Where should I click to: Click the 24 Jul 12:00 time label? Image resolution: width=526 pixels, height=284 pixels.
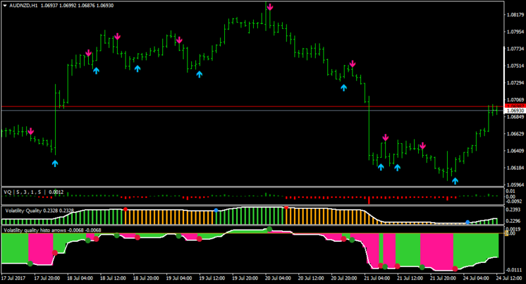click(510, 278)
